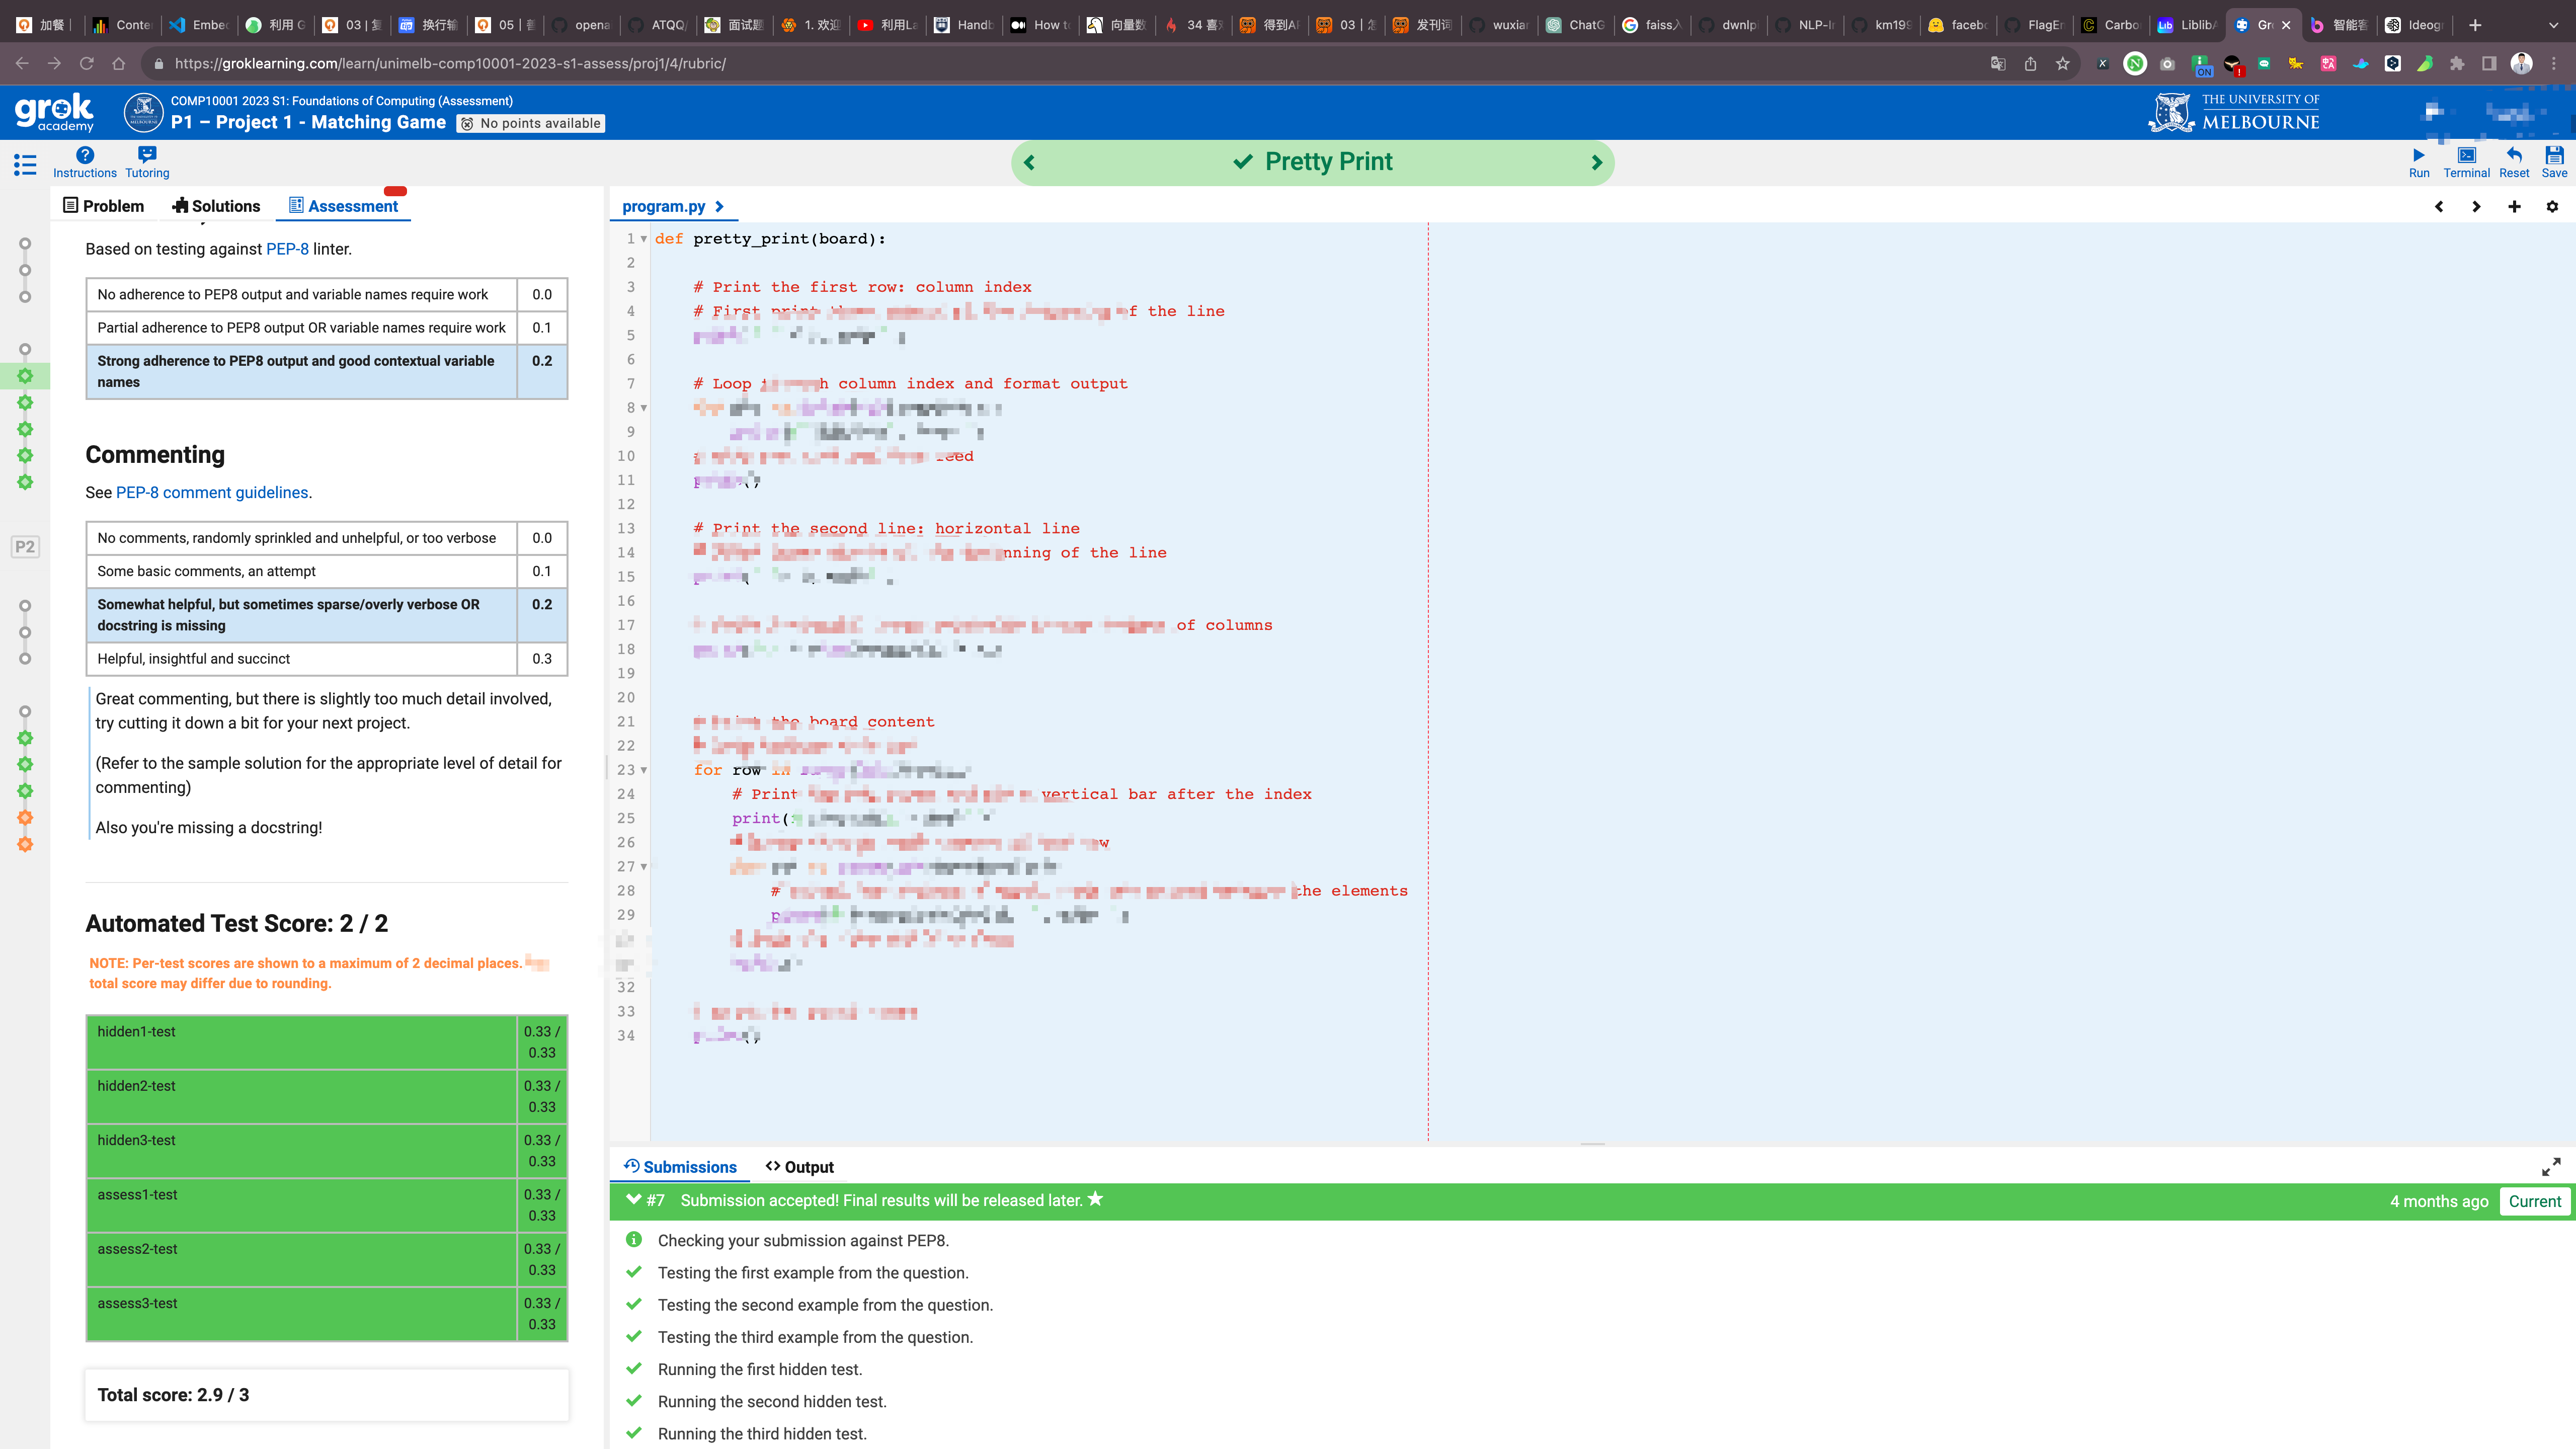Open the Submissions tab
This screenshot has width=2576, height=1449.
tap(680, 1167)
